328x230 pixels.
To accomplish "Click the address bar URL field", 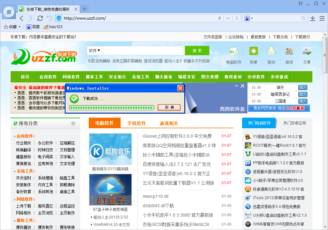I will tap(139, 18).
